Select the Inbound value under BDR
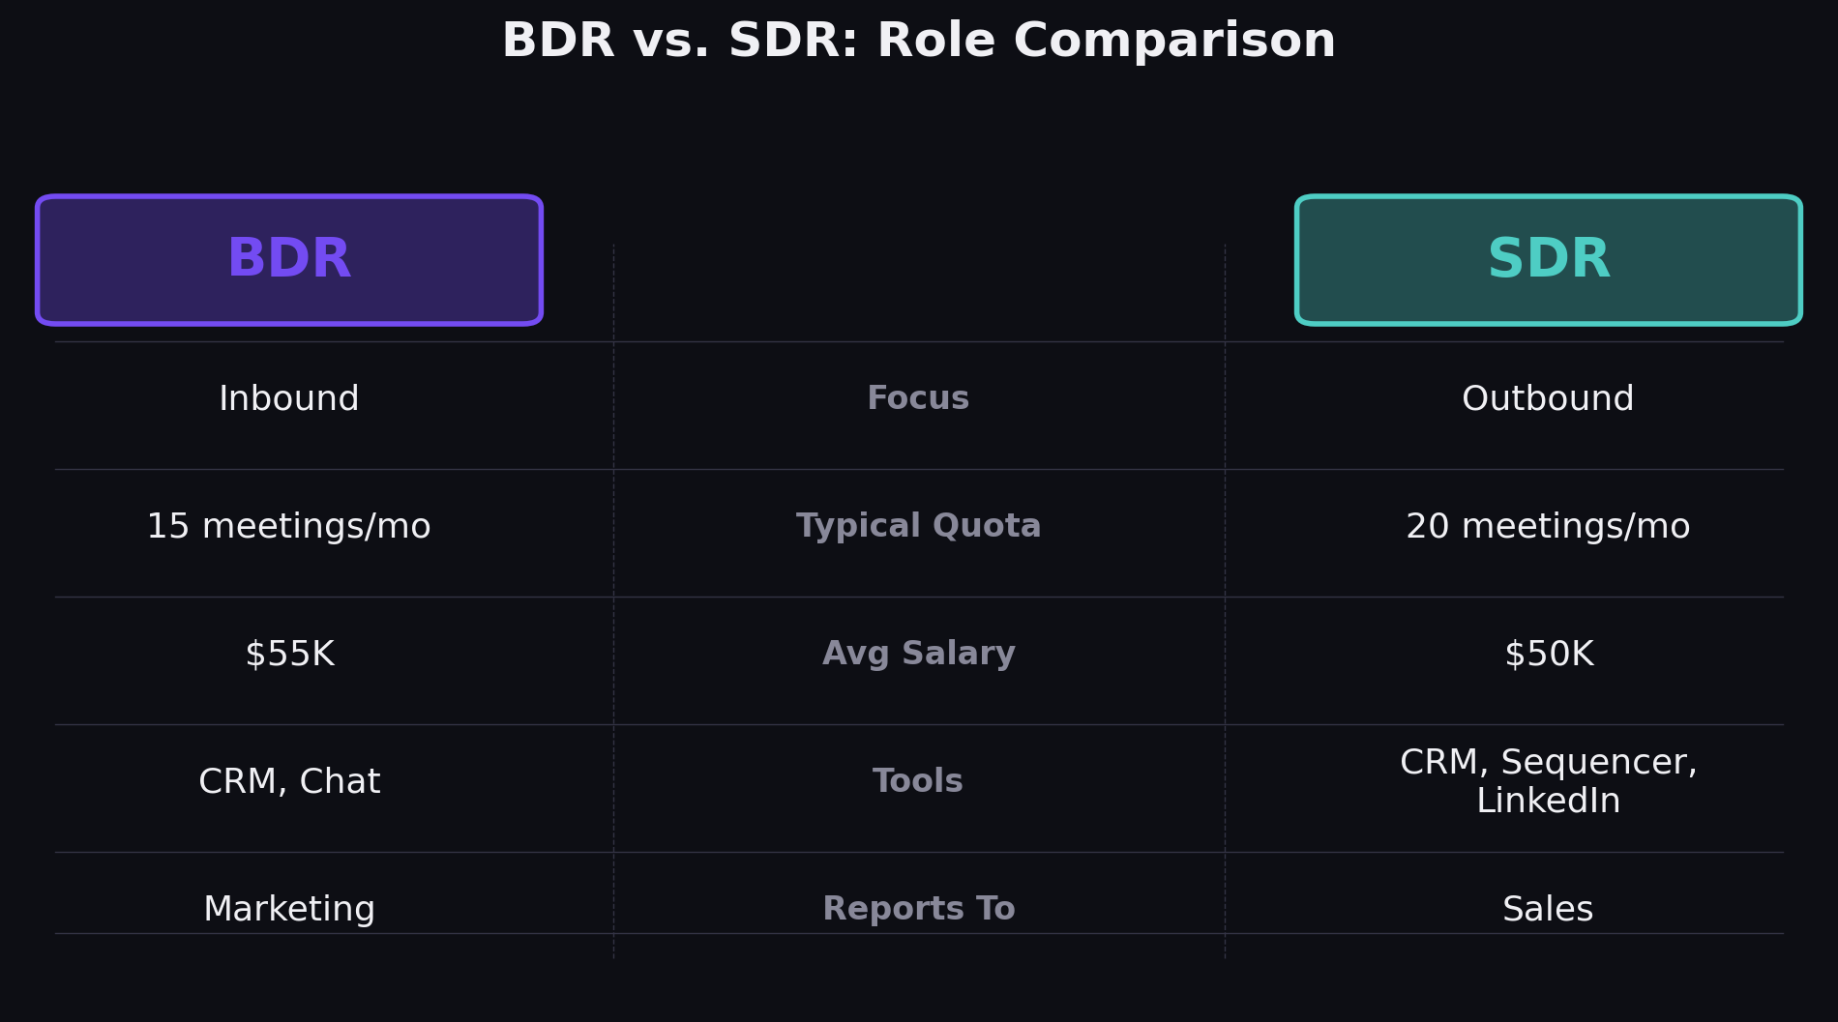 point(289,397)
